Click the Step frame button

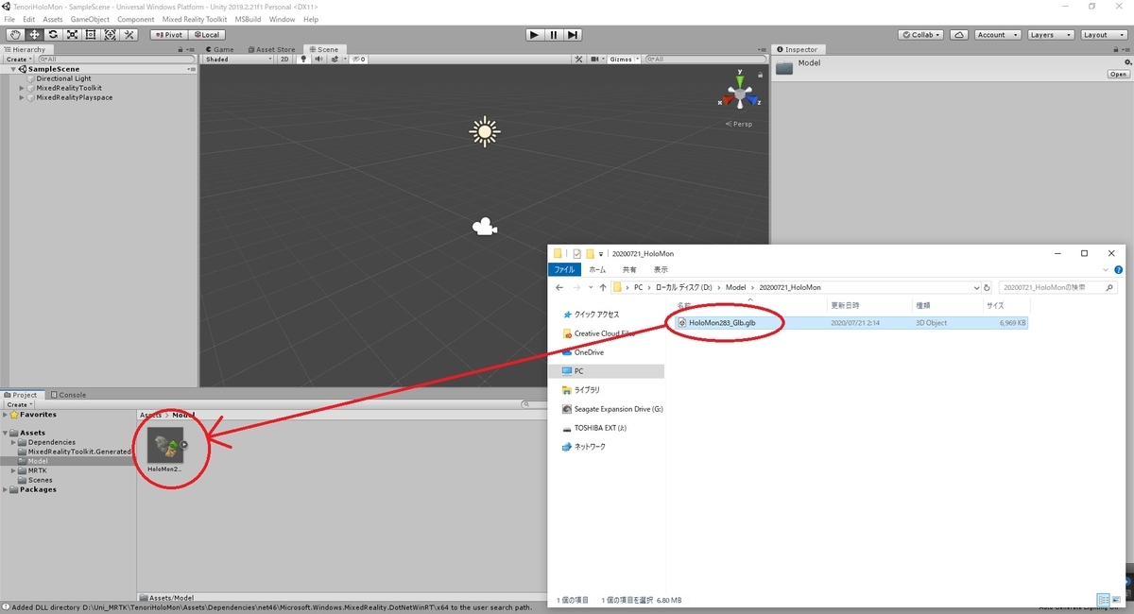click(x=573, y=35)
